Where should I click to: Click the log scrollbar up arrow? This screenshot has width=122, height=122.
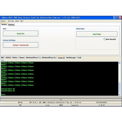point(119,63)
